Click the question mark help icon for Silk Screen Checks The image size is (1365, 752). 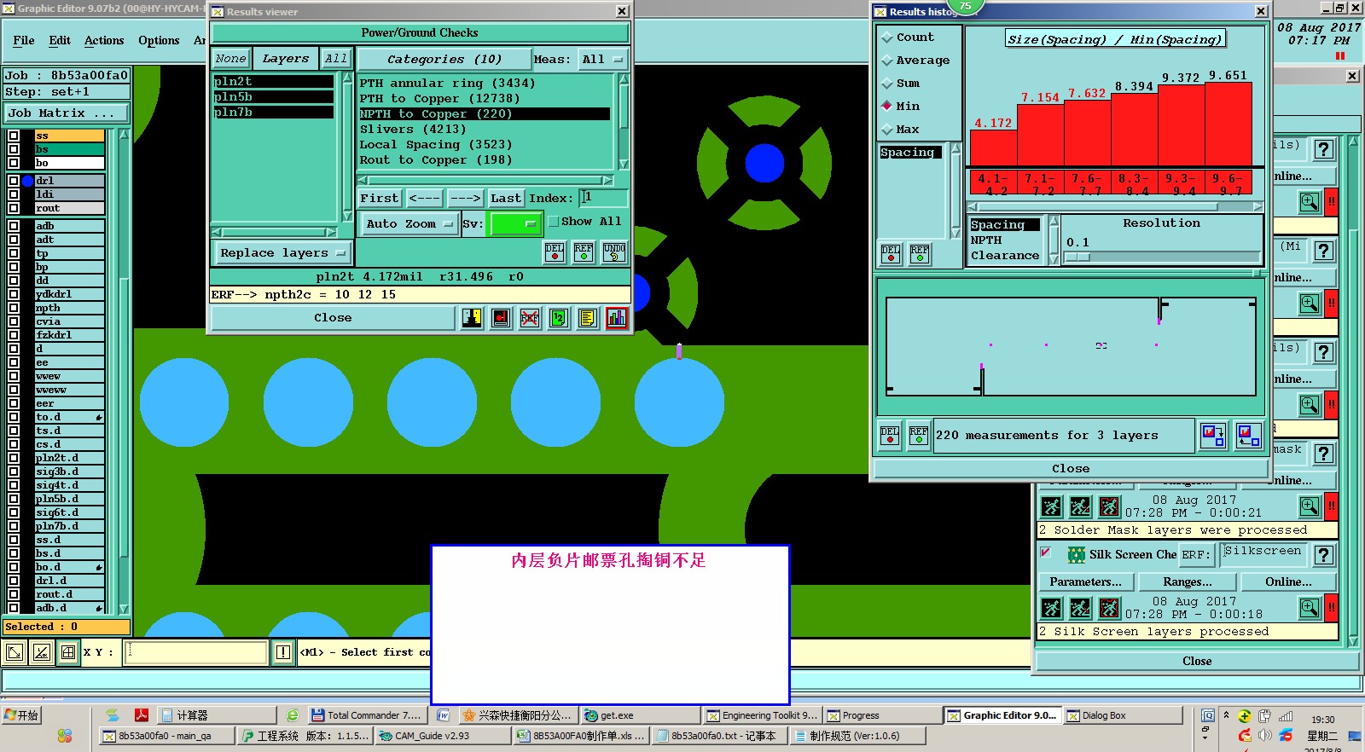[x=1323, y=555]
